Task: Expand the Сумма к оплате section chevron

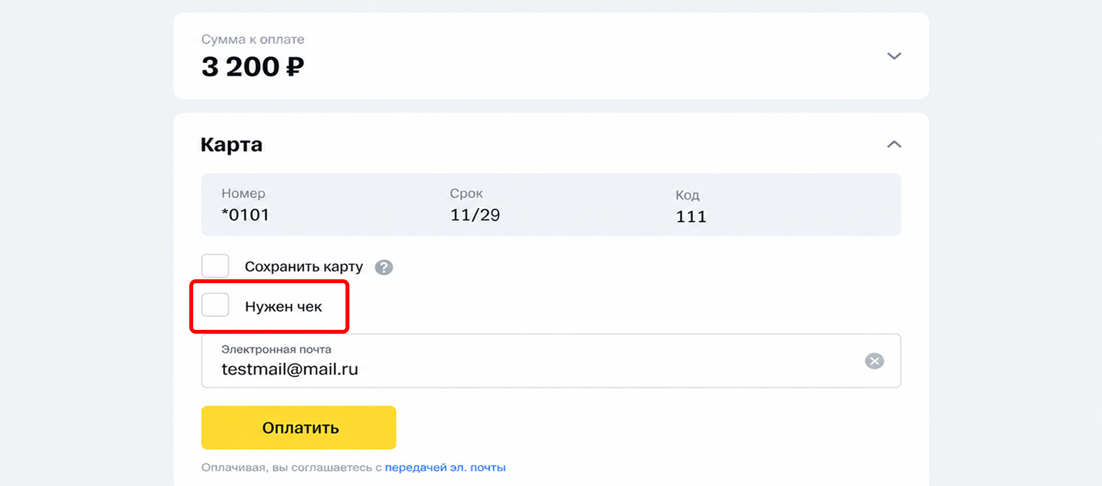Action: (894, 56)
